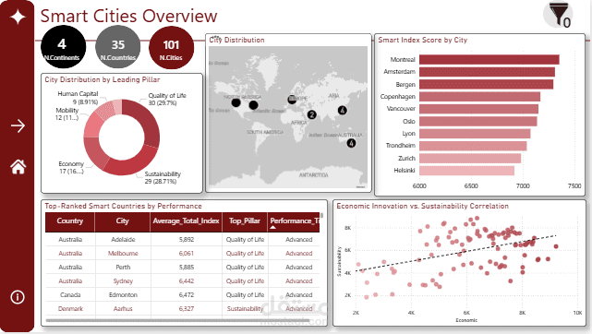The image size is (592, 334).
Task: Select the Vancouver bar in chart
Action: tap(478, 109)
